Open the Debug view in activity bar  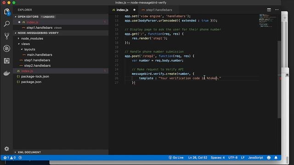[x=7, y=49]
